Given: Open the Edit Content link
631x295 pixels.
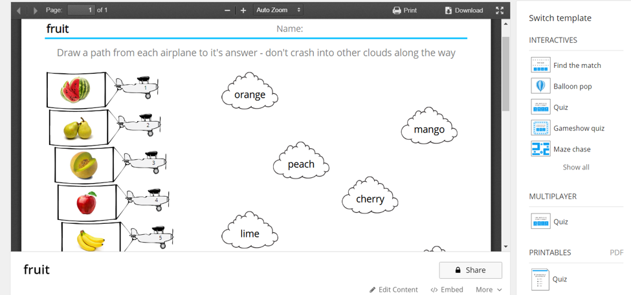Looking at the screenshot, I should click(x=393, y=289).
